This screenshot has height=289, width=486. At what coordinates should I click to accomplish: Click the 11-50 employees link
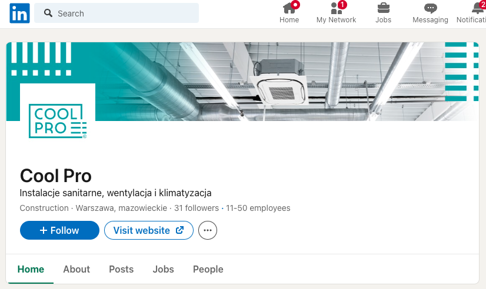tap(258, 208)
